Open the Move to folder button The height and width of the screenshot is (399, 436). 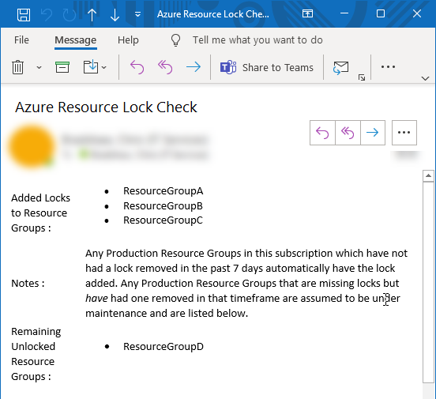pos(91,67)
